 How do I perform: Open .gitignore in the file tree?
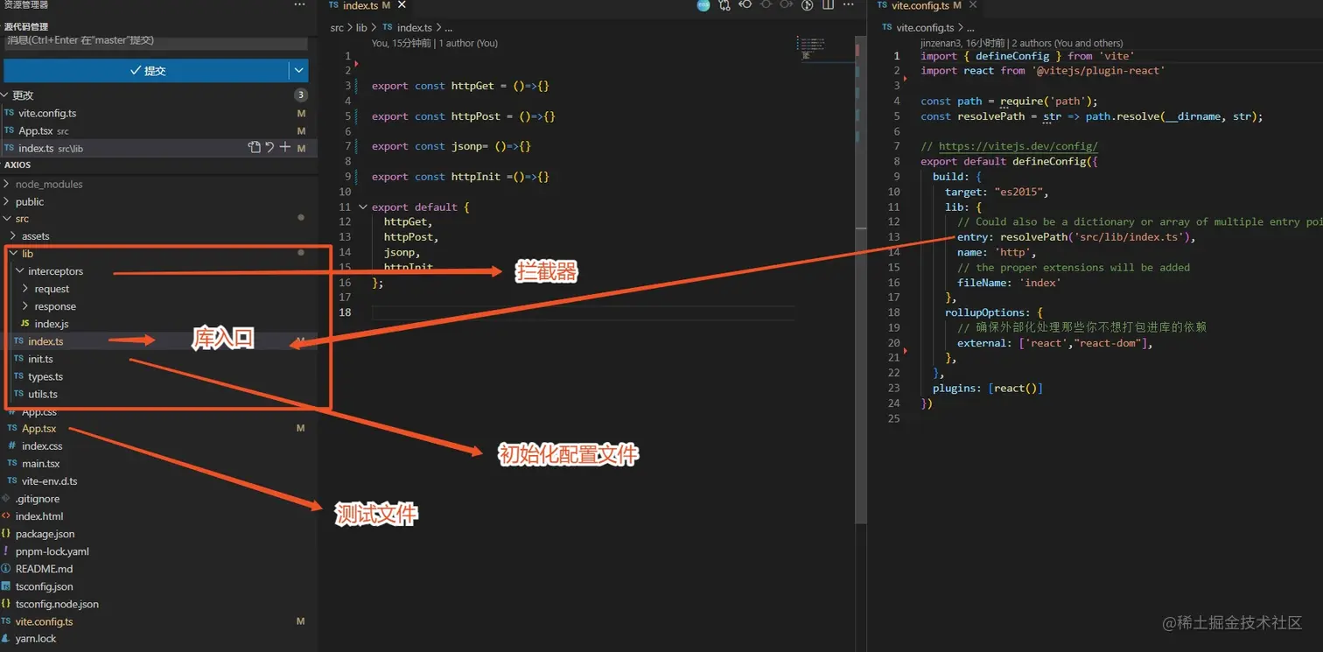point(38,499)
